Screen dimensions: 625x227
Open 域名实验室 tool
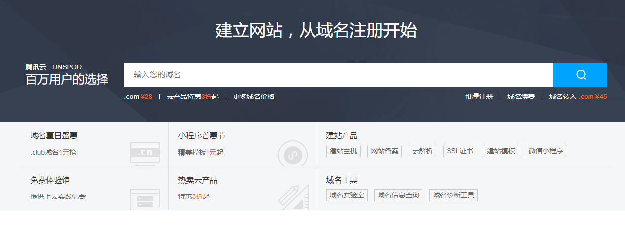(347, 195)
